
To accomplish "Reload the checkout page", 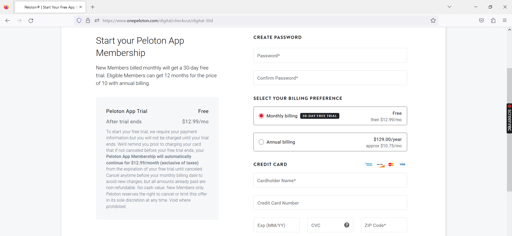I will 31,21.
